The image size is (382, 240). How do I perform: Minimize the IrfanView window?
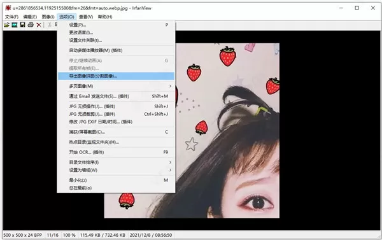click(x=341, y=8)
